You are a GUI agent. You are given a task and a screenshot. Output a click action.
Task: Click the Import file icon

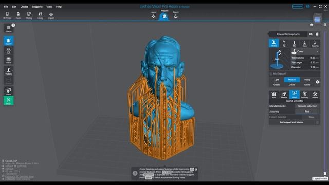[x=51, y=15]
